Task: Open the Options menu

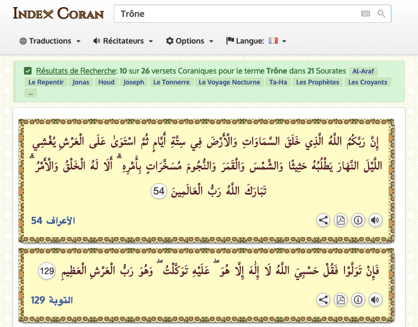Action: pos(189,41)
